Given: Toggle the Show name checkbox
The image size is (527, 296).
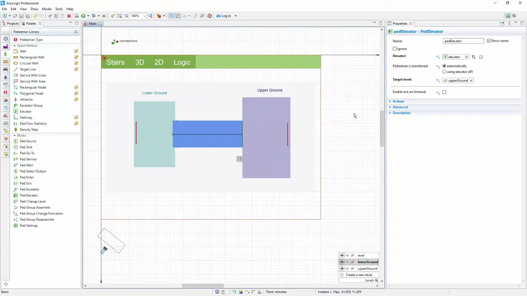Looking at the screenshot, I should pyautogui.click(x=489, y=41).
